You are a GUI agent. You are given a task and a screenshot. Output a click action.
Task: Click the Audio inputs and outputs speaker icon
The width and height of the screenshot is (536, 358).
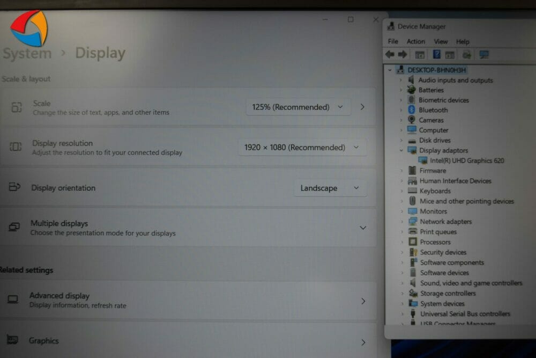tap(411, 80)
